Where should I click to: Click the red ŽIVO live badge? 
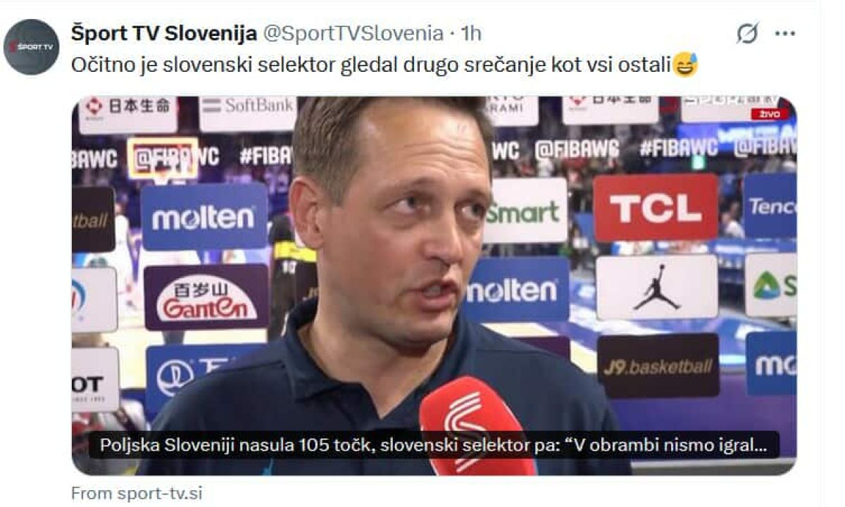[769, 114]
